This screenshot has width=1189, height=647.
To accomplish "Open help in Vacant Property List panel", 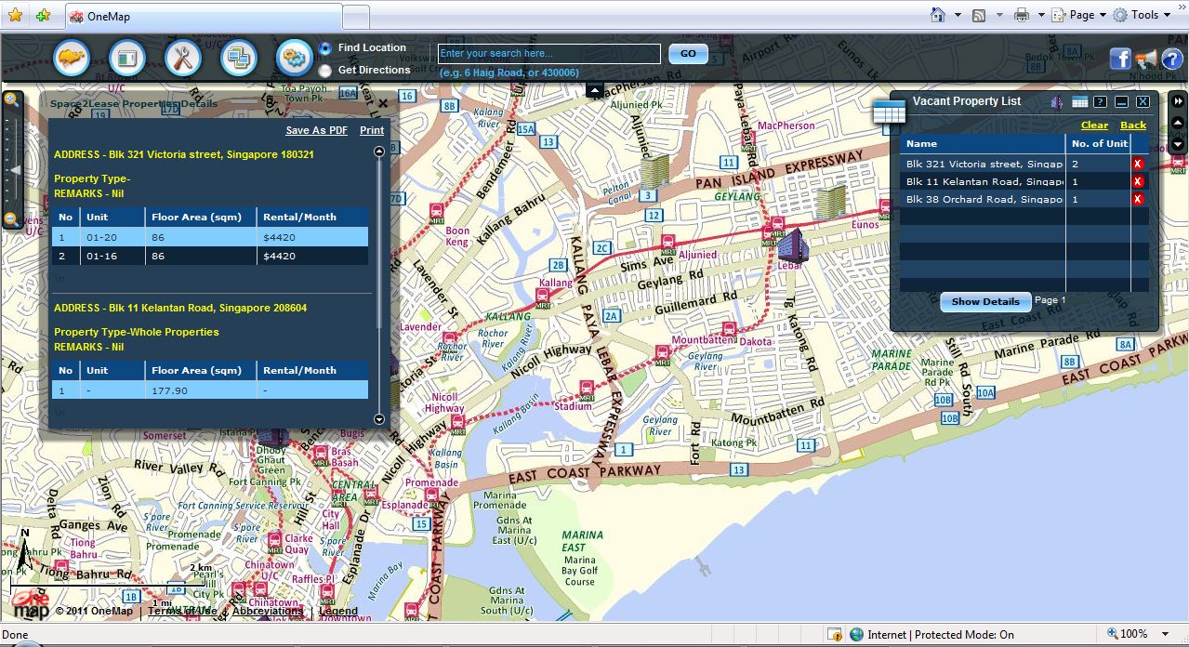I will [x=1100, y=102].
